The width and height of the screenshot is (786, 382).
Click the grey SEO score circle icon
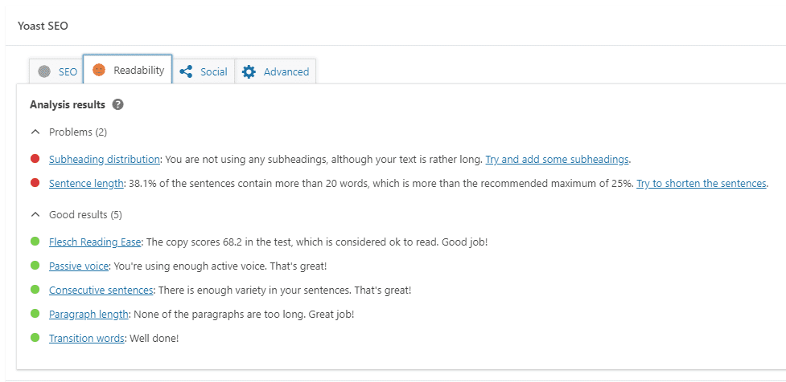(44, 72)
